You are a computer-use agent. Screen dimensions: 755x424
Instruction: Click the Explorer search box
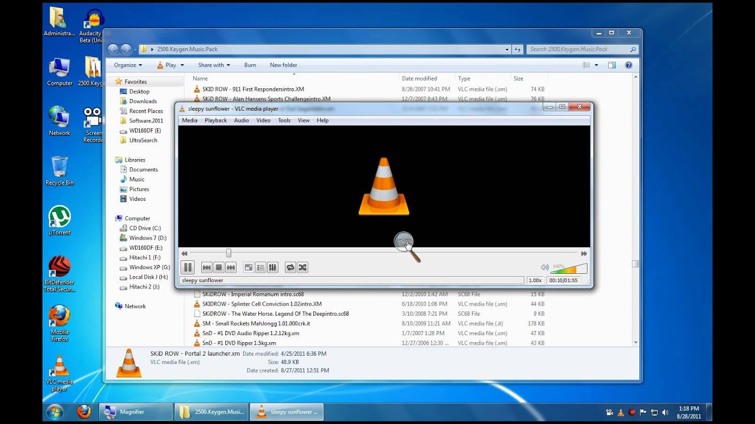583,49
